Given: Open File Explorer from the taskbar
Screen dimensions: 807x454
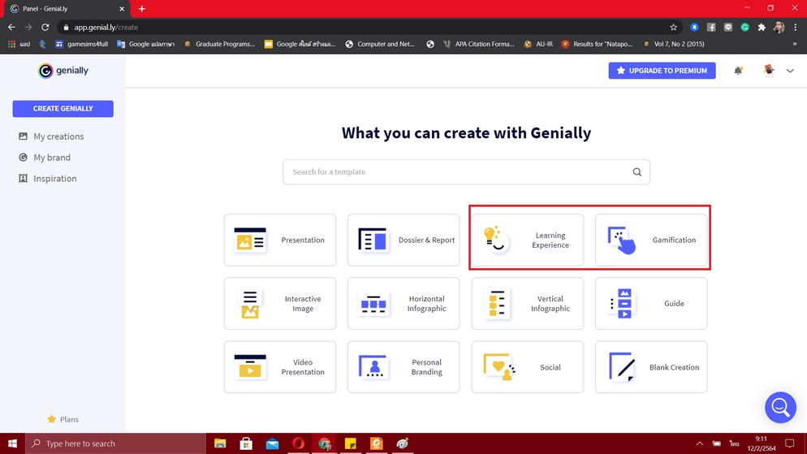Looking at the screenshot, I should [x=220, y=443].
